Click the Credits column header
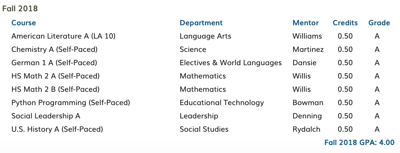Viewport: 400px width, 153px height. (345, 23)
